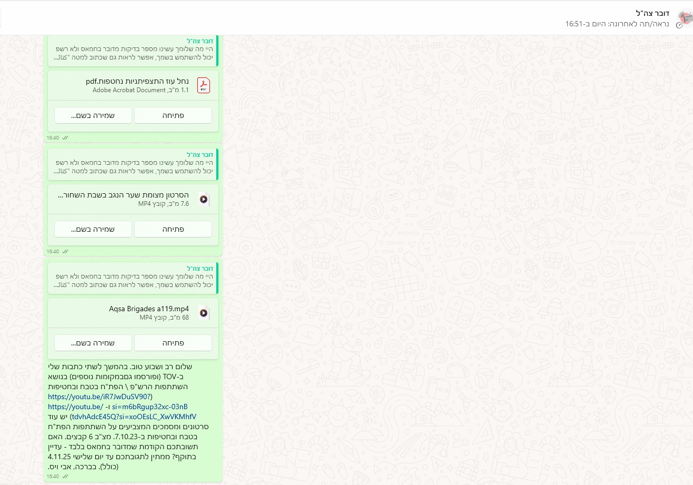Screen dimensions: 693x485
Task: Save the שער הנגב video with שמירה בשם
Action: (x=93, y=229)
